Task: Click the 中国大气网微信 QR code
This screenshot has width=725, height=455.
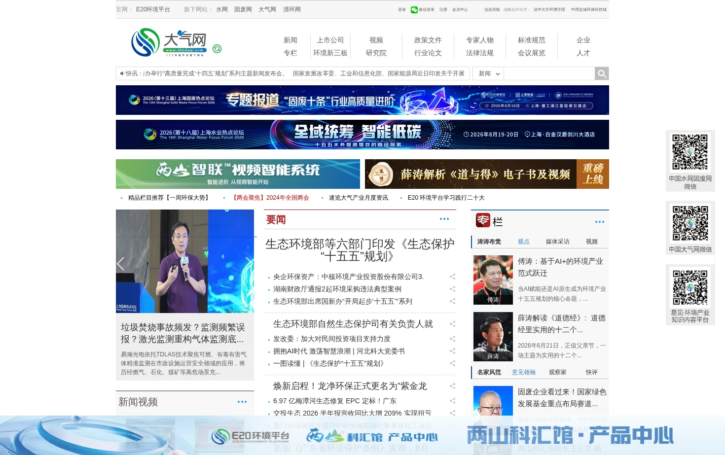Action: 690,223
